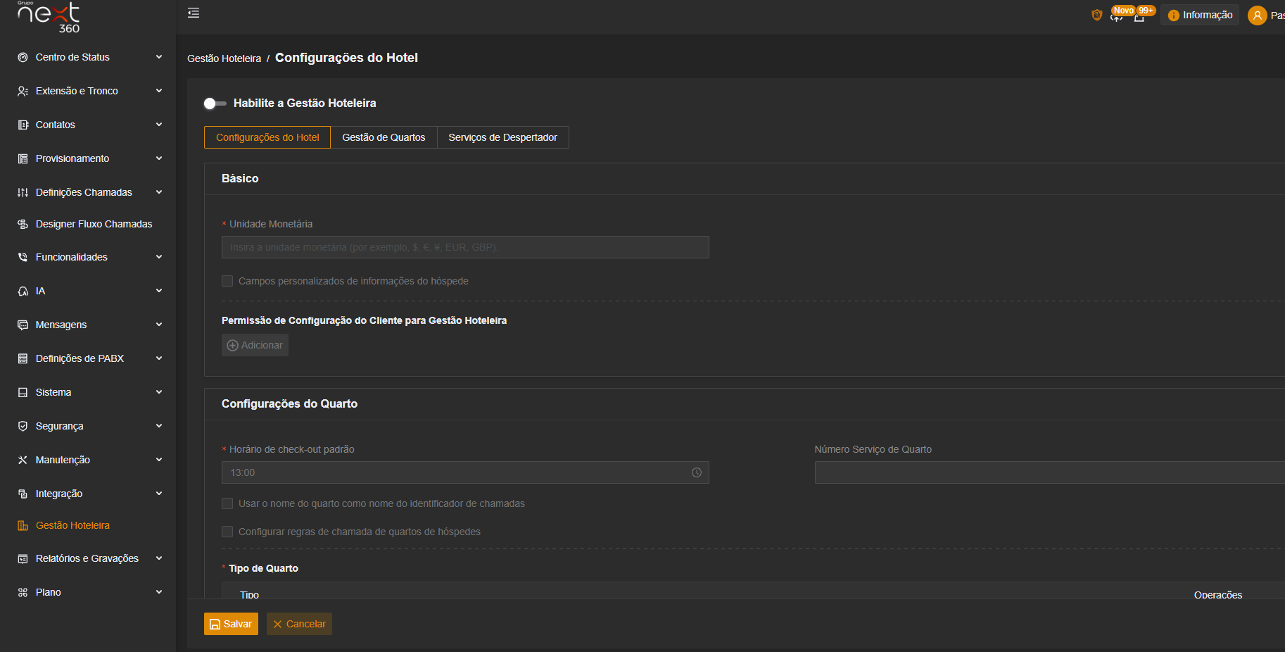
Task: Check Configurar regras de chamada de quartos
Action: click(227, 532)
